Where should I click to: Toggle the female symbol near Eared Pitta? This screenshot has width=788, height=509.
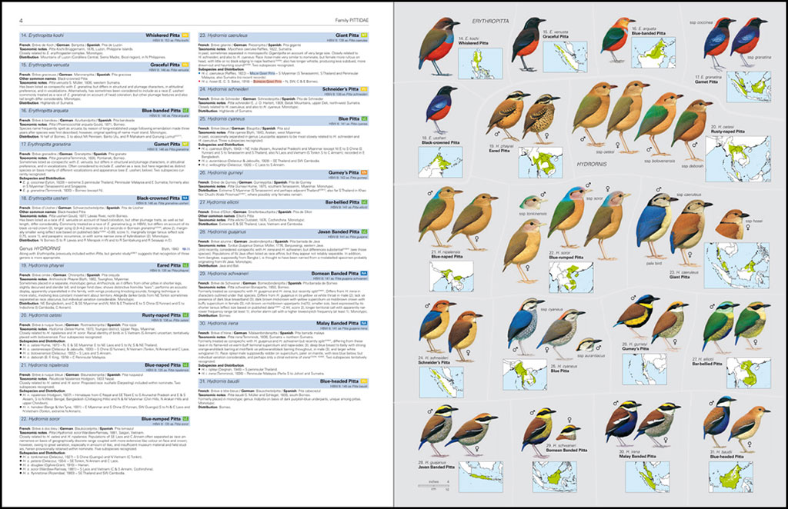pos(547,134)
